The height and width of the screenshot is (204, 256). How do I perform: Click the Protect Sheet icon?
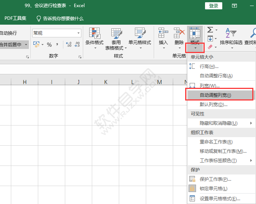[x=192, y=179]
